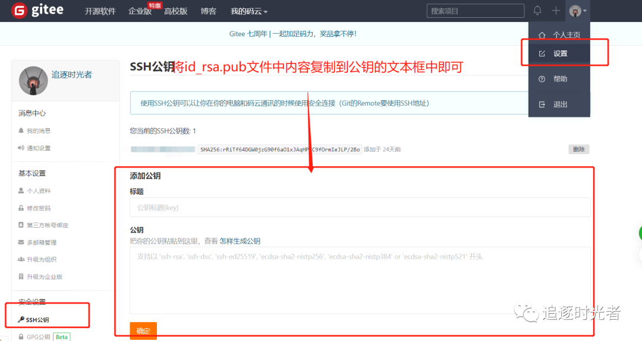Open the 怎样生成公钥 link
Viewport: 642px width, 341px height.
[240, 241]
